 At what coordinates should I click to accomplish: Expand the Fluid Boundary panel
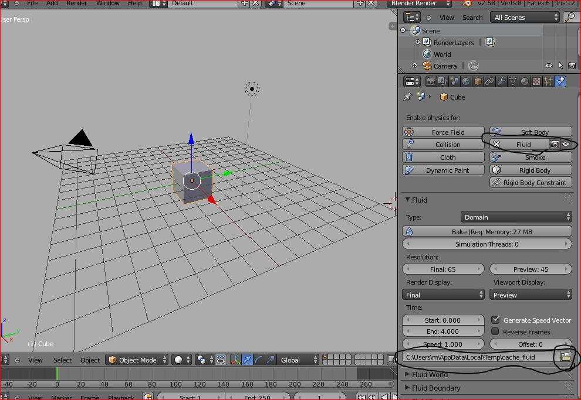point(435,388)
